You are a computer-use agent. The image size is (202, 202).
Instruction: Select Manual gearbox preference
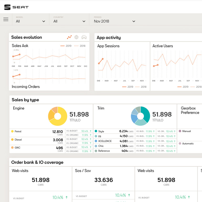(x=186, y=131)
